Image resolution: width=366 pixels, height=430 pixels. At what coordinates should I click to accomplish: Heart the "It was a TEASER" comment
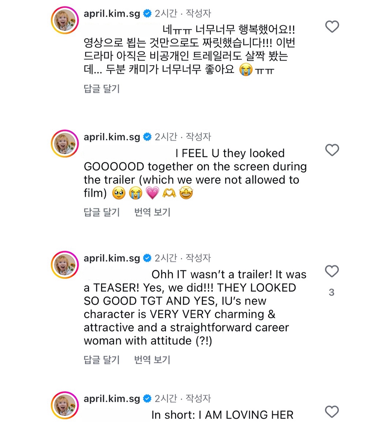(332, 271)
